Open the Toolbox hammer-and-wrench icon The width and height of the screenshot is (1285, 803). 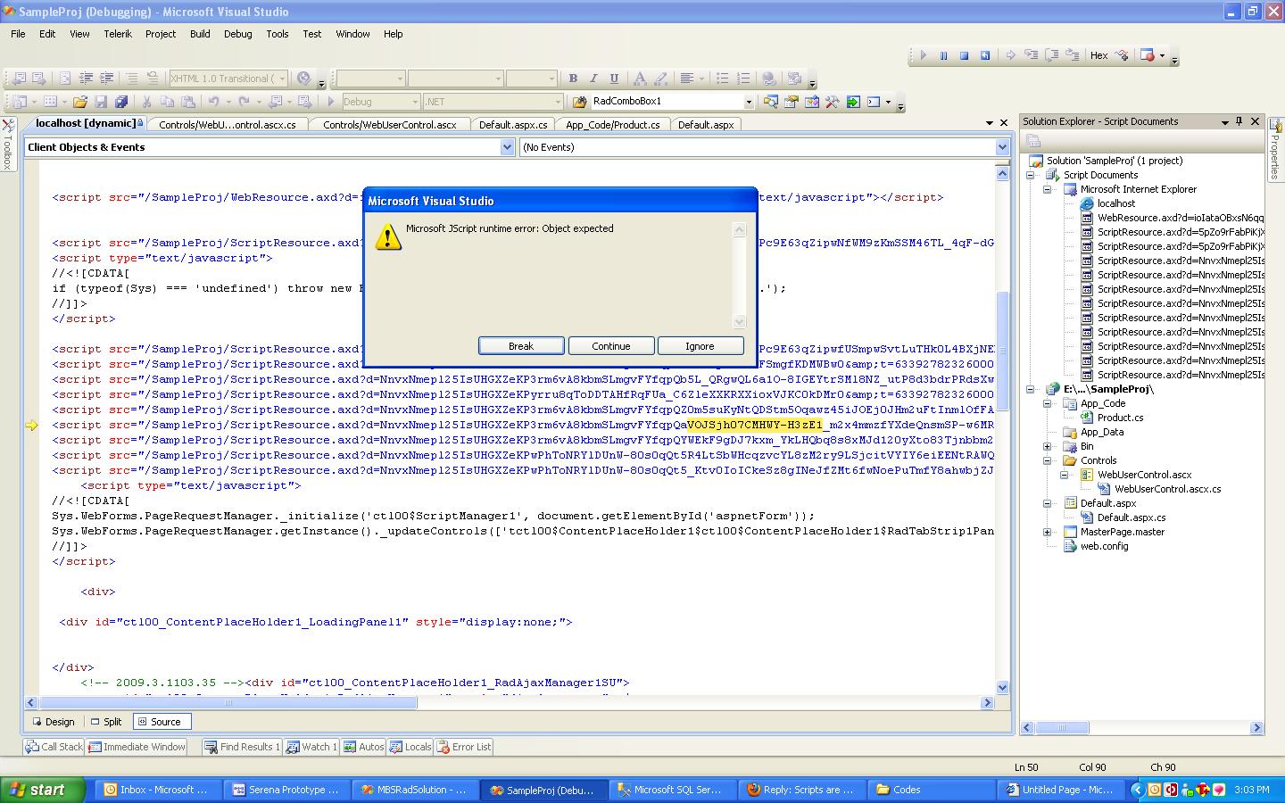click(832, 102)
